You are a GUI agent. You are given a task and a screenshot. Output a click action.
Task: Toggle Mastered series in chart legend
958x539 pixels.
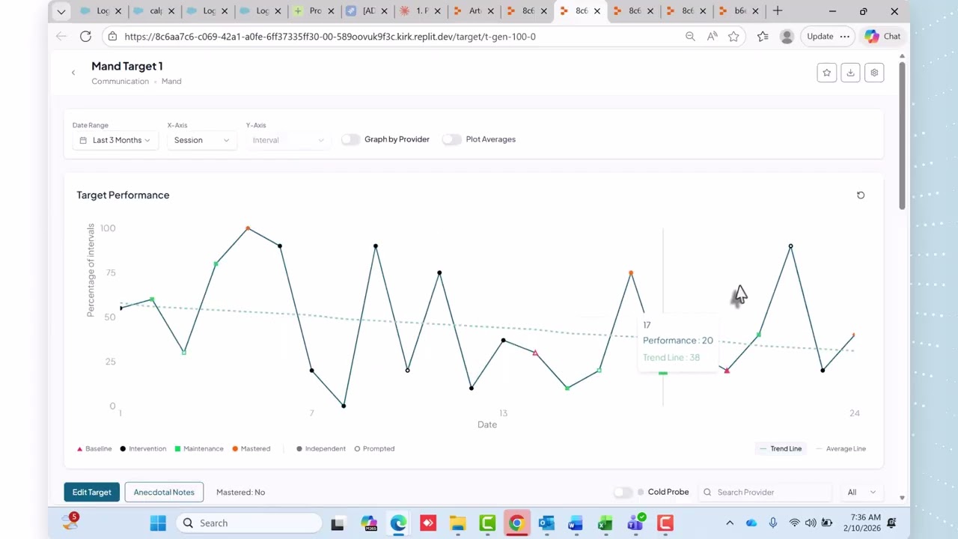tap(251, 448)
